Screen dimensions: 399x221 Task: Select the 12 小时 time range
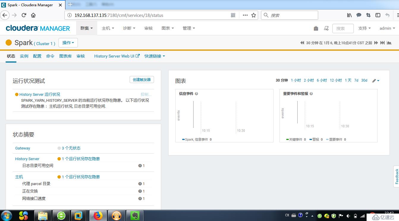(x=336, y=80)
